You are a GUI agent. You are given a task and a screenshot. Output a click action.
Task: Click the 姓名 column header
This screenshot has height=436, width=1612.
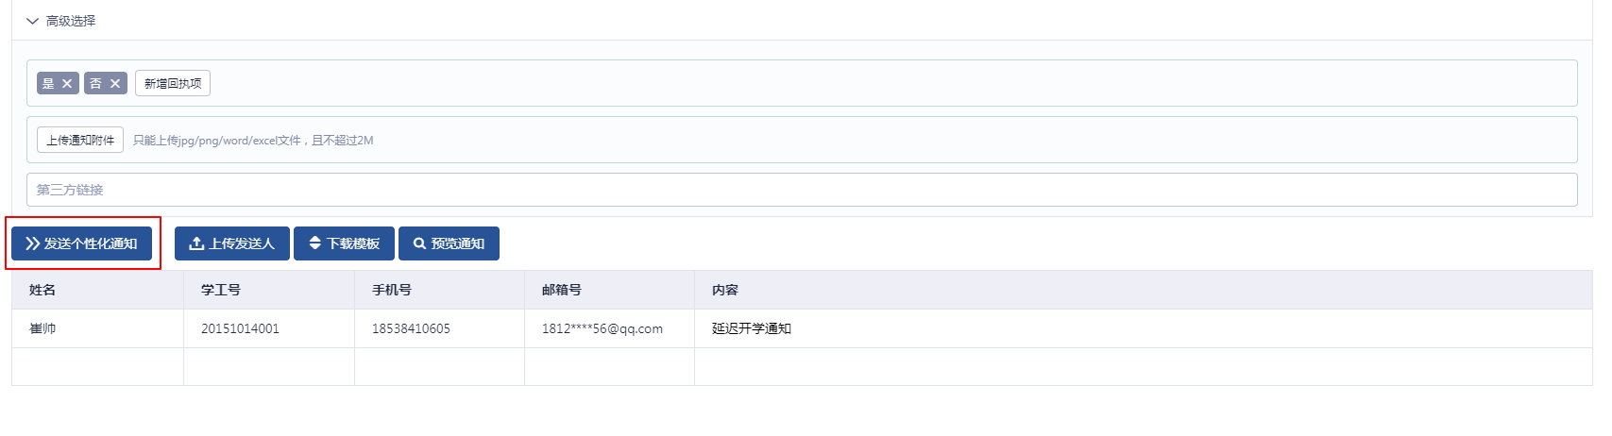[42, 290]
